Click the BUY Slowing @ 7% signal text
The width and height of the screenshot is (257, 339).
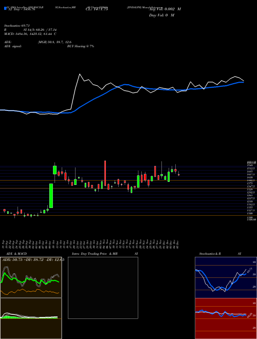coord(81,46)
